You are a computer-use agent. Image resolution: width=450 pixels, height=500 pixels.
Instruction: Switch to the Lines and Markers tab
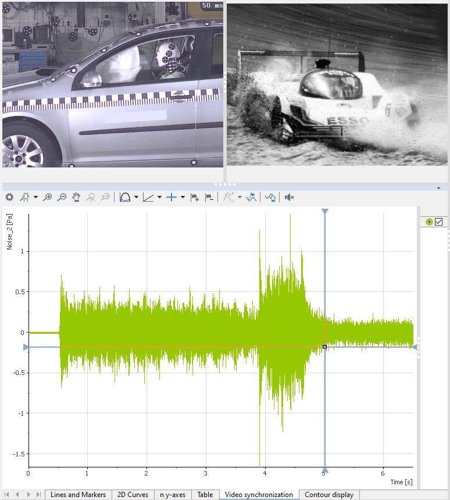point(78,495)
